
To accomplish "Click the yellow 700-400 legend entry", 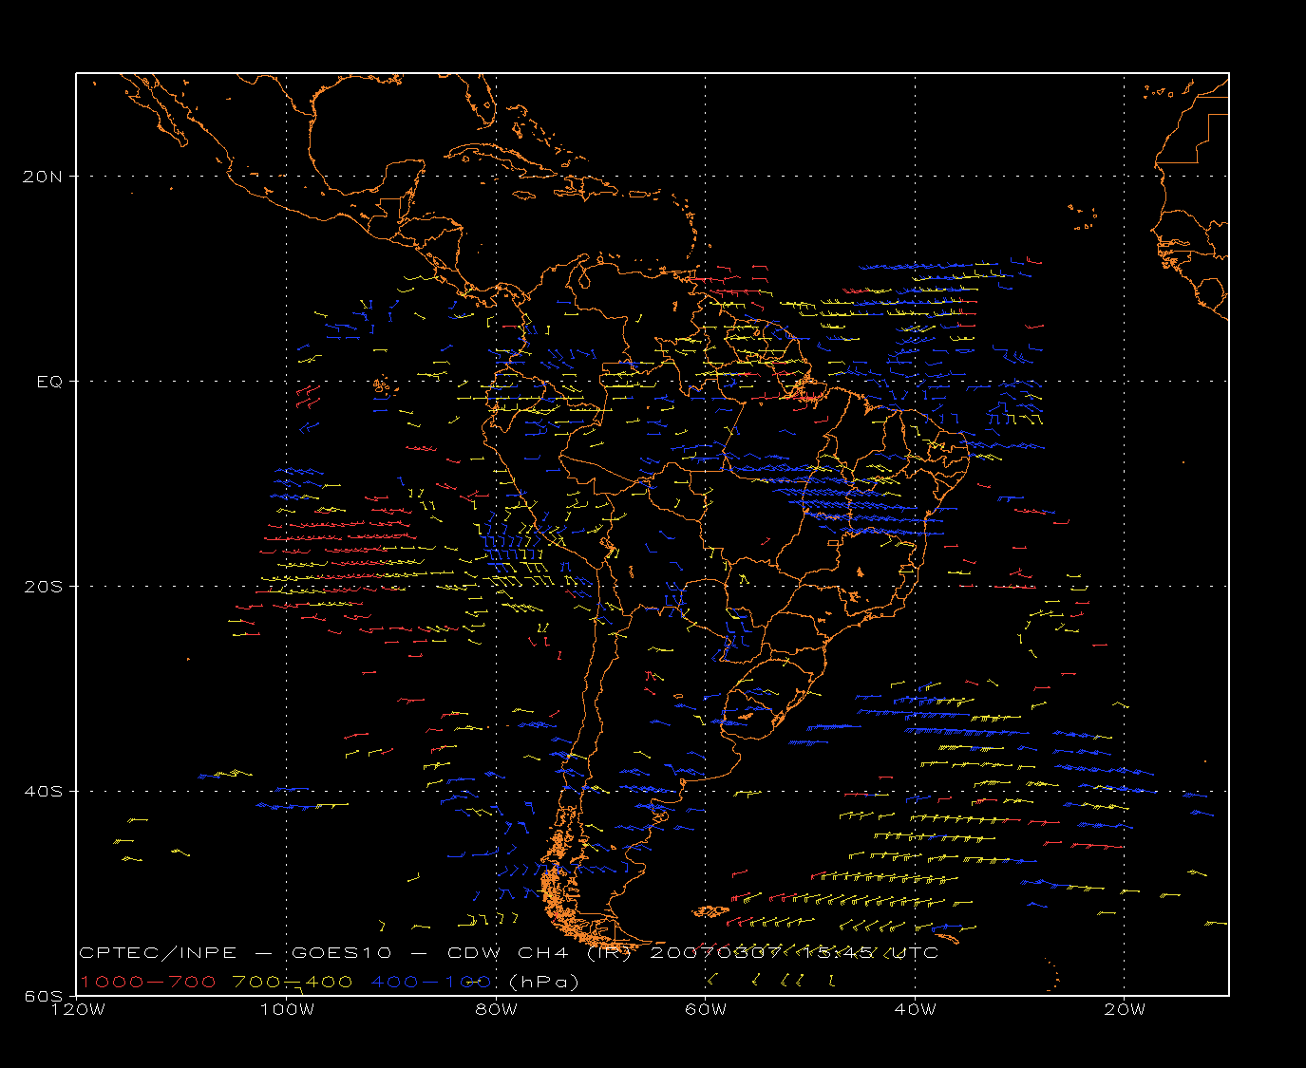I will tap(293, 982).
